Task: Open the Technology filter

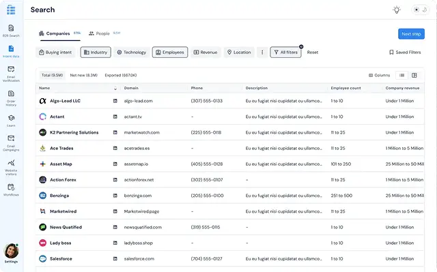Action: [x=132, y=52]
